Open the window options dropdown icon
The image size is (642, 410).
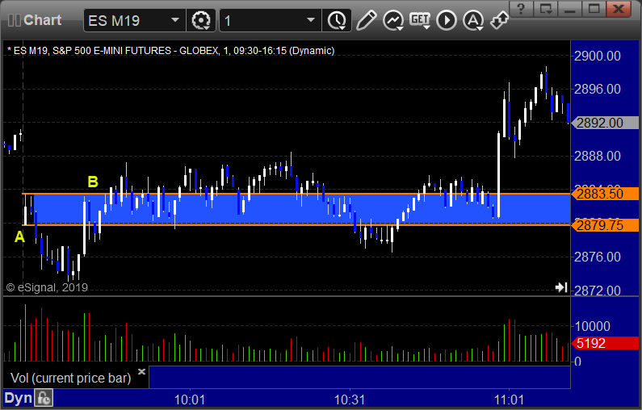pyautogui.click(x=545, y=9)
